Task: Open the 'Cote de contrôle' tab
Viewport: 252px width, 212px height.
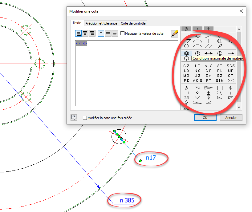Action: [133, 23]
